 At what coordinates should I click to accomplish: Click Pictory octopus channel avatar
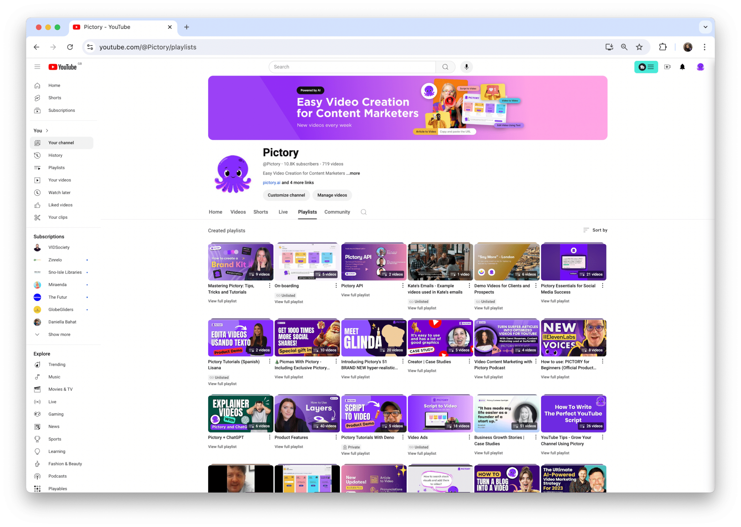[x=233, y=174]
